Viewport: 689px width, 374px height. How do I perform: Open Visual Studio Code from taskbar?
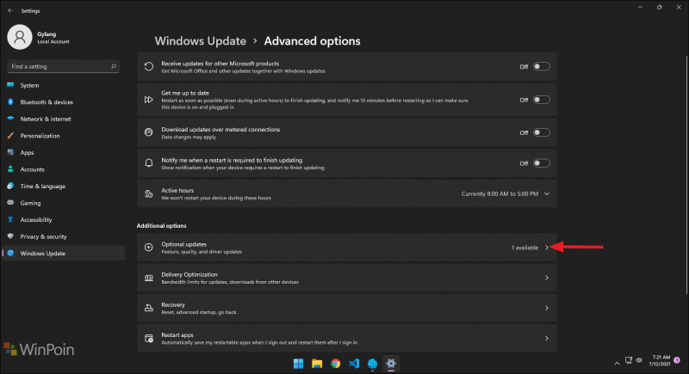click(x=354, y=364)
